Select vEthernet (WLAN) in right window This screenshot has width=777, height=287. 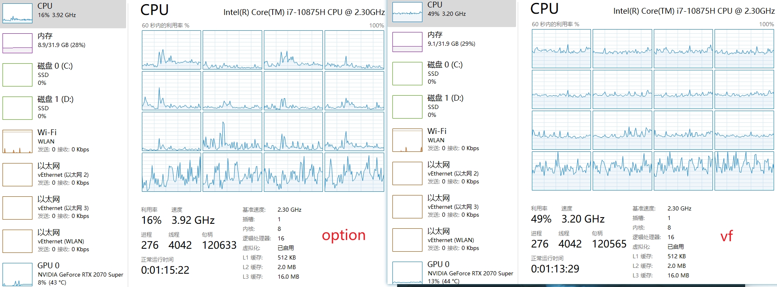tap(452, 240)
